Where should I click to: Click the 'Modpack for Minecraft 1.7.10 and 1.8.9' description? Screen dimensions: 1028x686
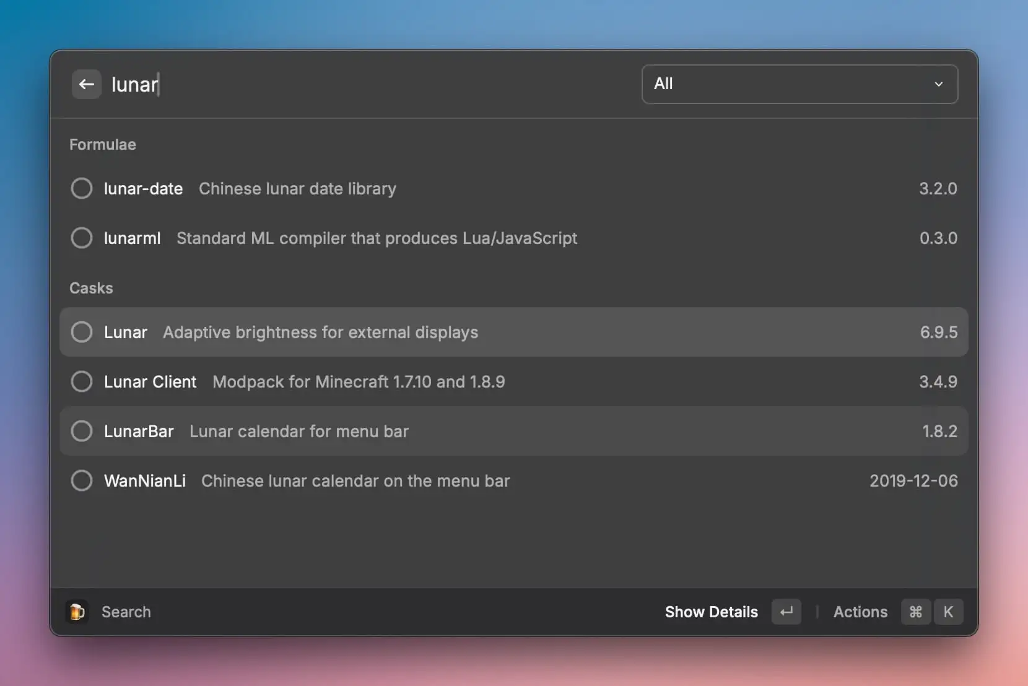359,381
